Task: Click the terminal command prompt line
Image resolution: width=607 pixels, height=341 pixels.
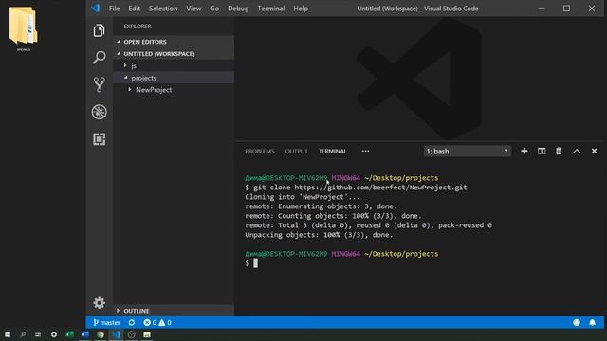Action: coord(251,263)
